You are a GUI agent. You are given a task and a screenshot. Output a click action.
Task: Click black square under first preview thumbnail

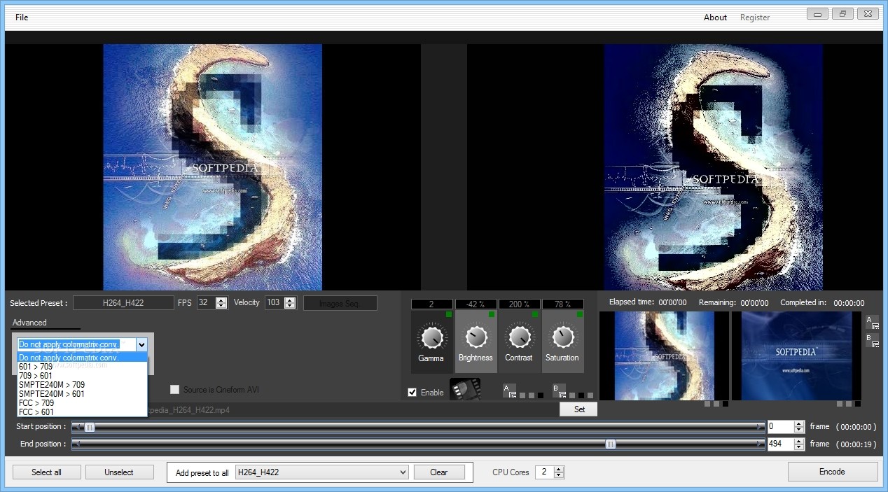pos(725,404)
